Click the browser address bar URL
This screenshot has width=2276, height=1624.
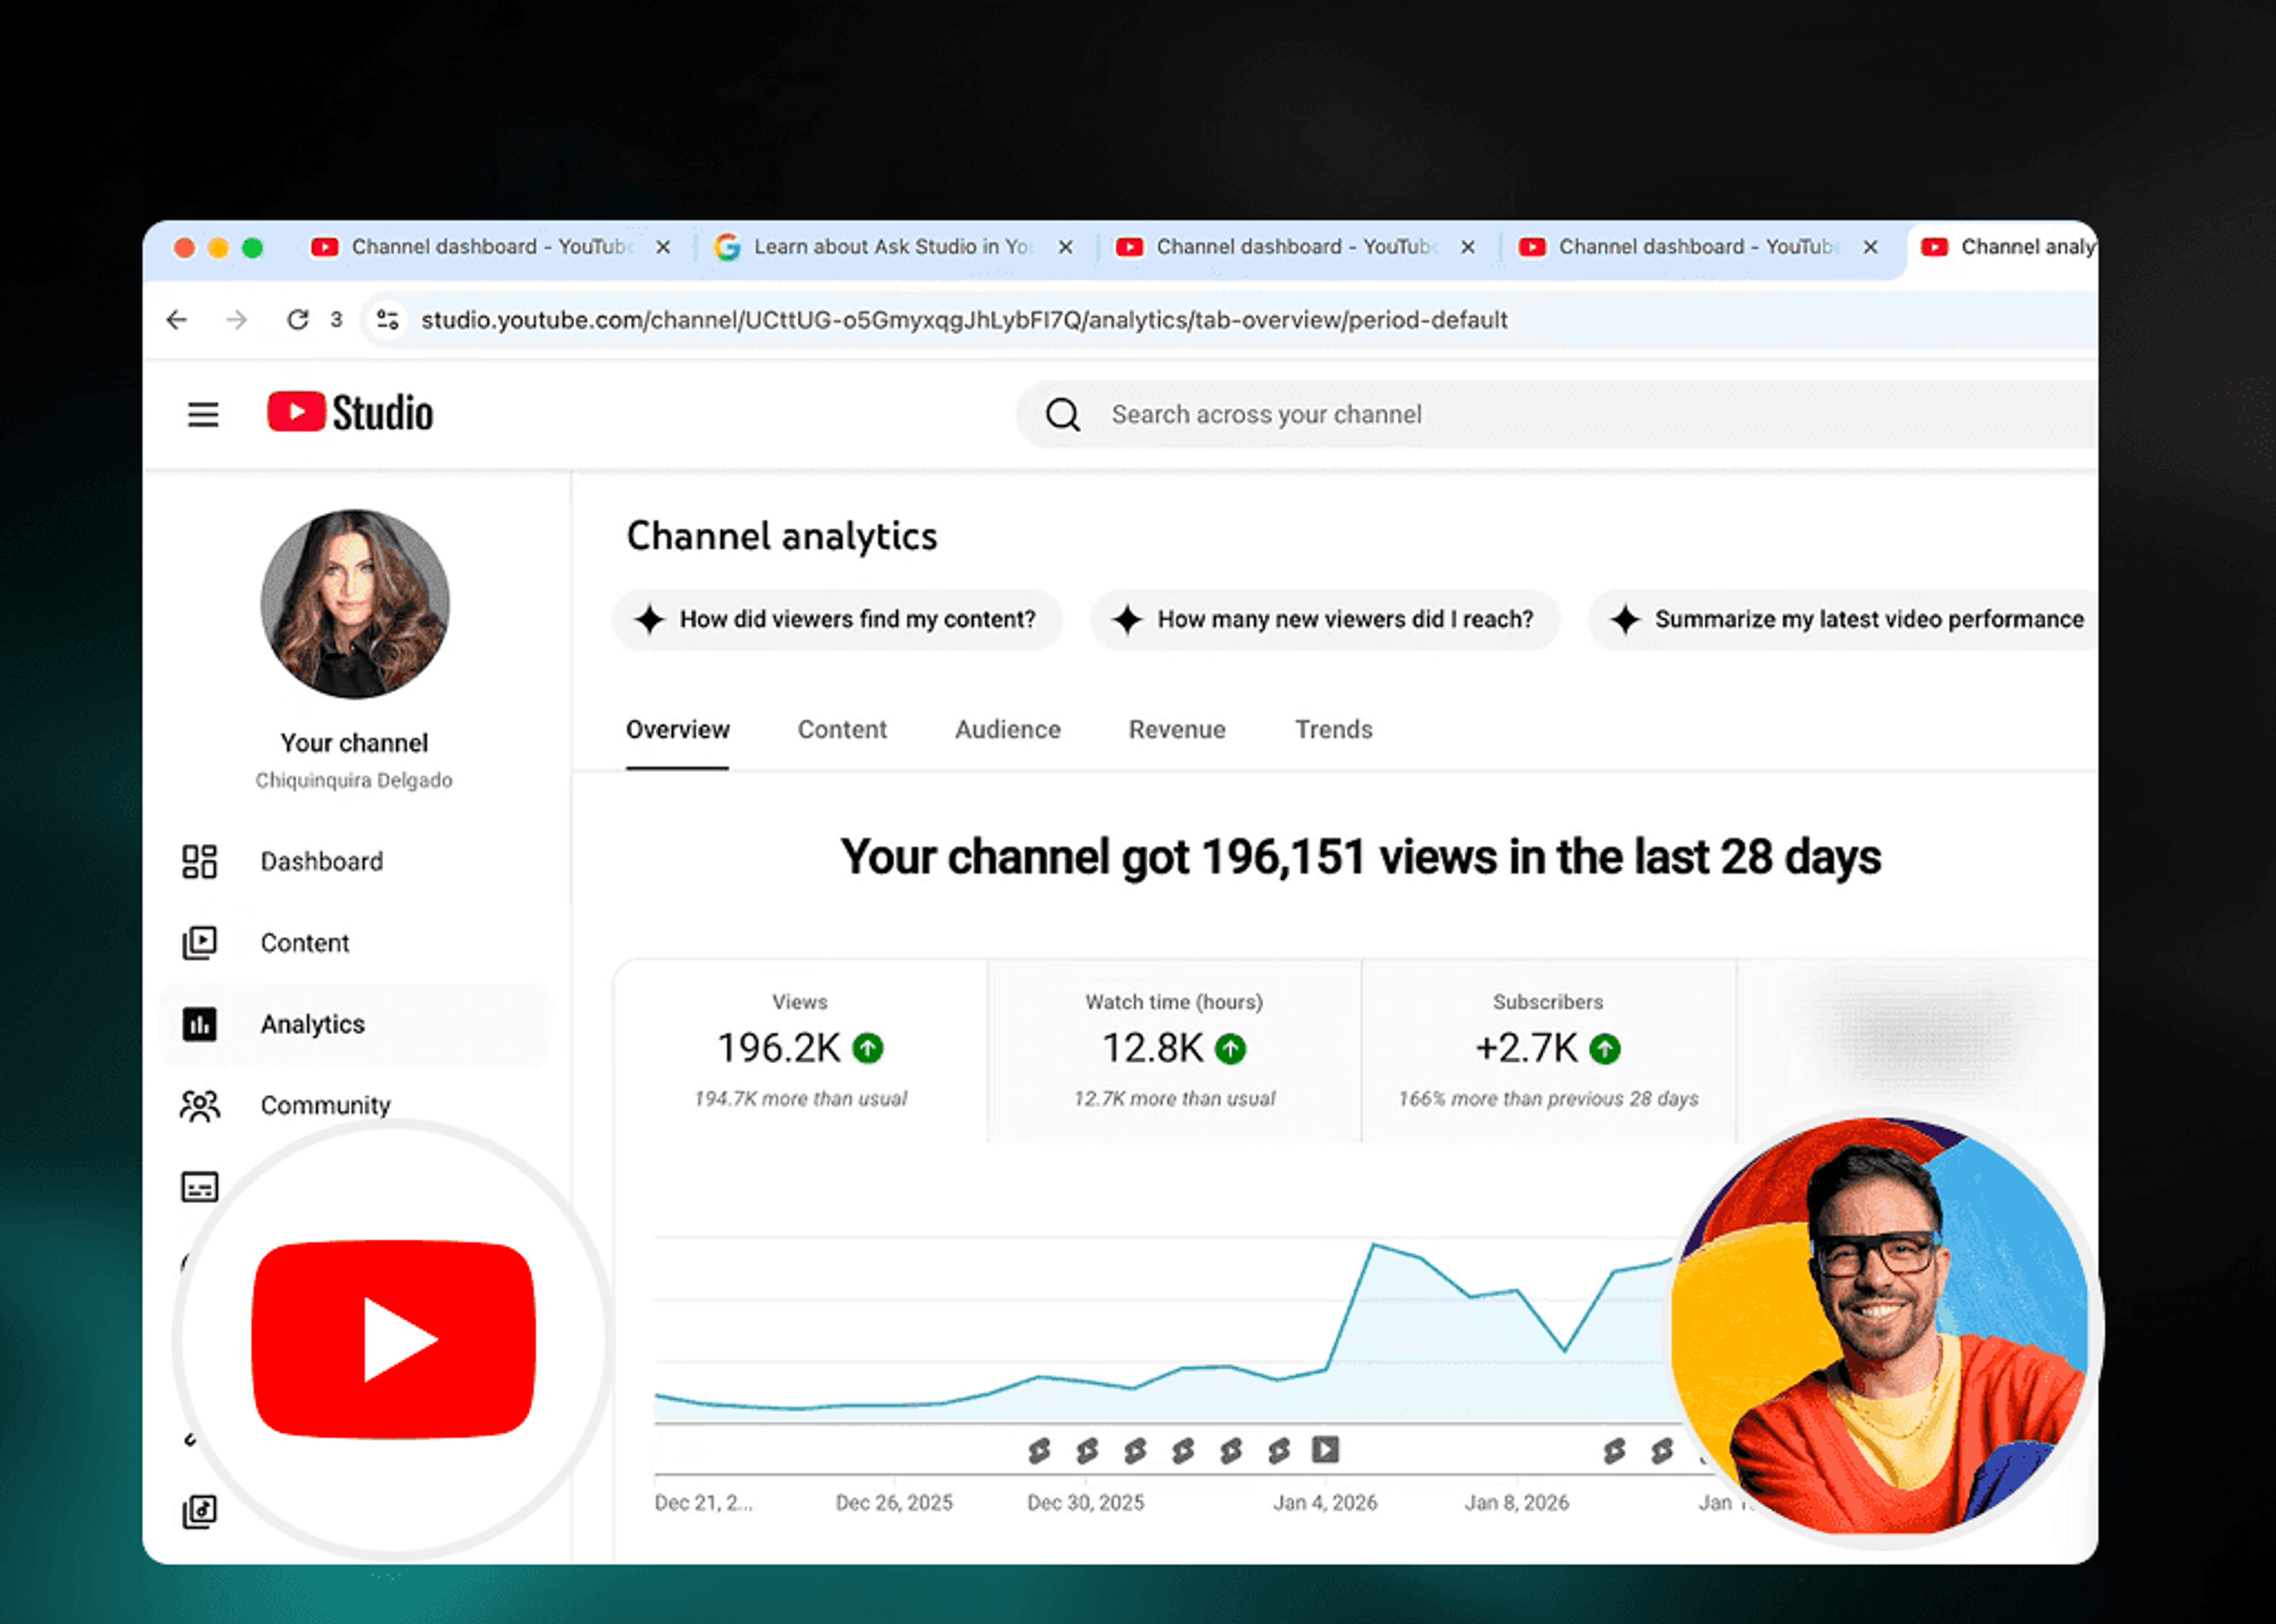[964, 320]
